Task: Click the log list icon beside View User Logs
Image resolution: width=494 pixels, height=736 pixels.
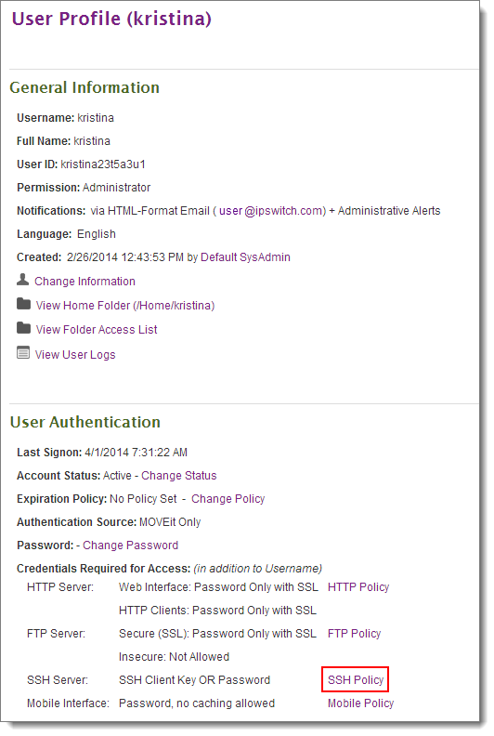Action: pos(23,352)
